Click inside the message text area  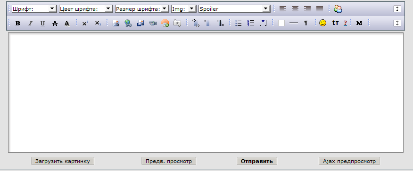(206, 93)
